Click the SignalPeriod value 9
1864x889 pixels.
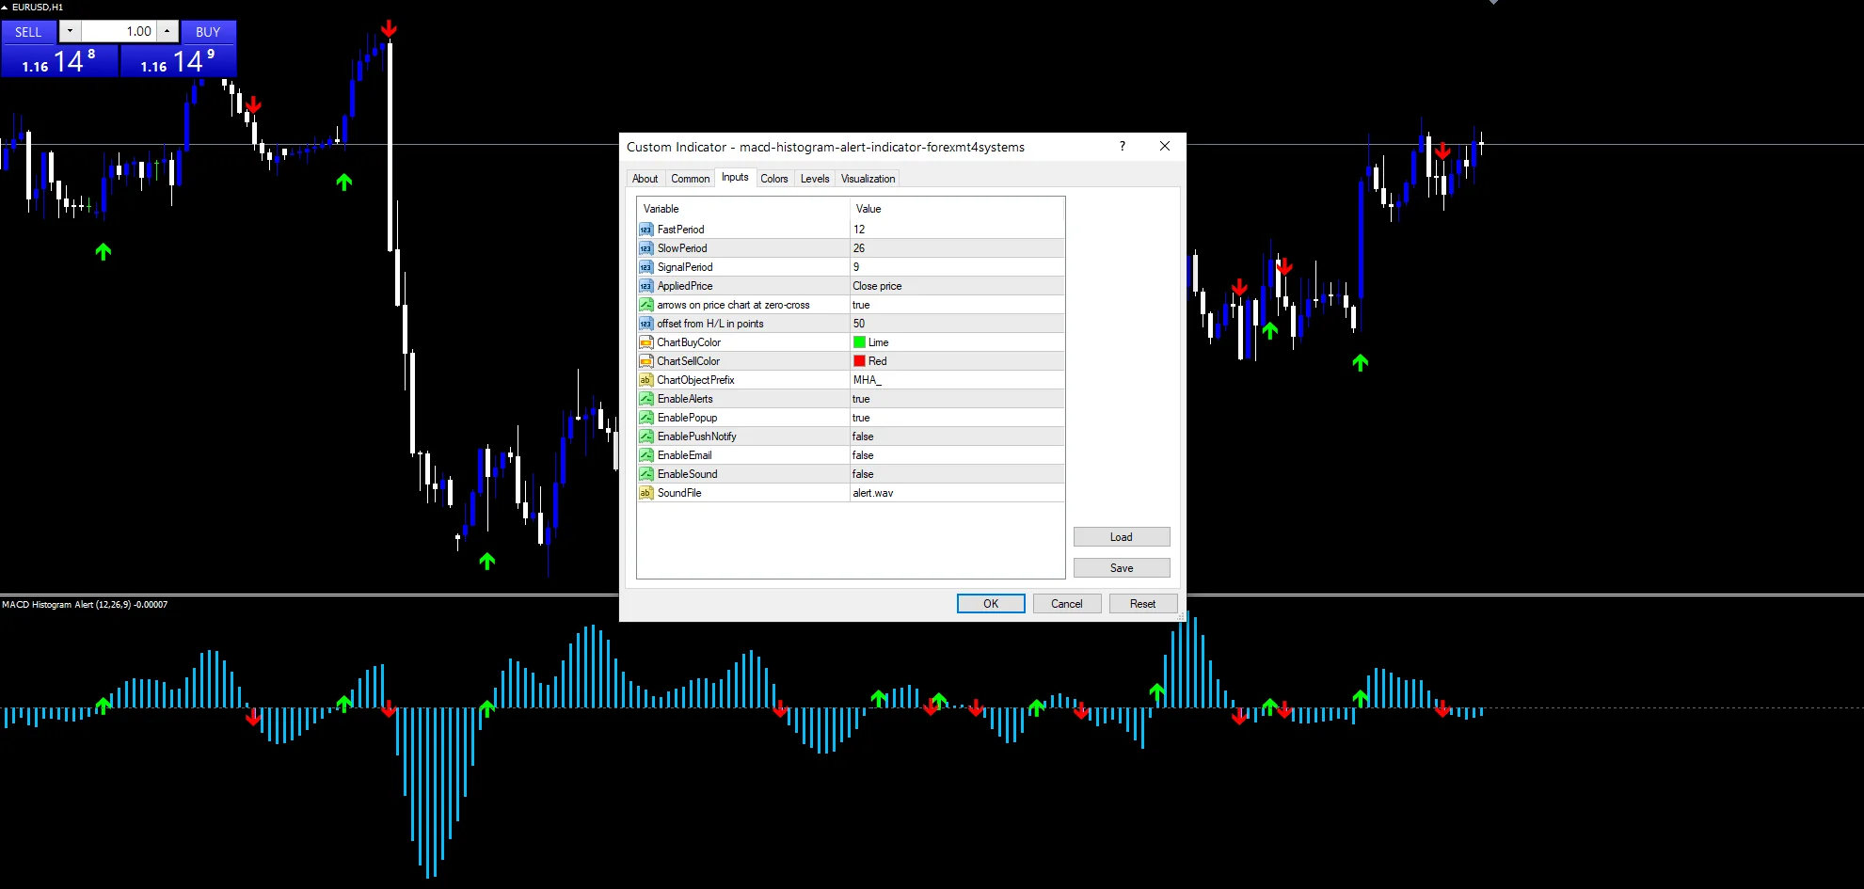point(957,267)
